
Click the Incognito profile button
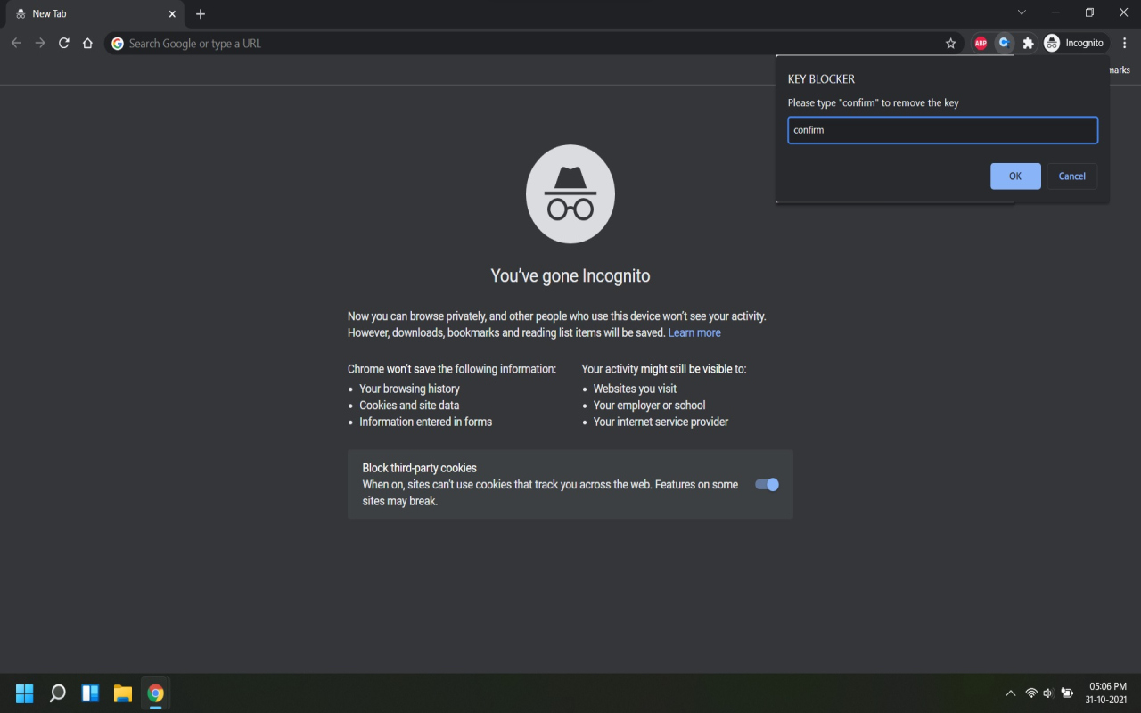(x=1075, y=43)
